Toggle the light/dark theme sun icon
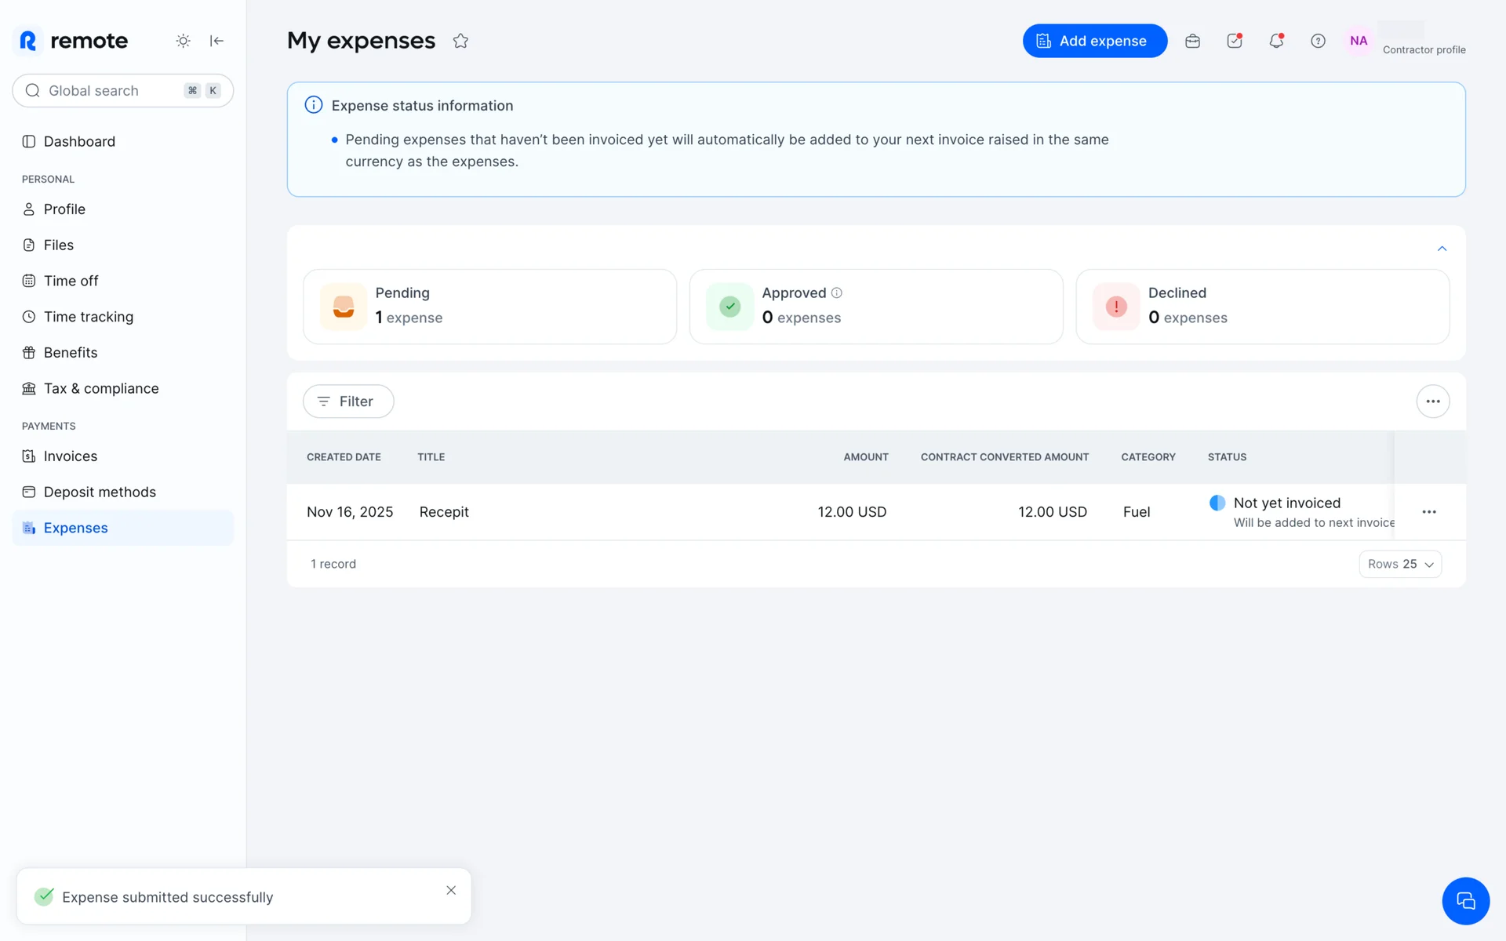Screen dimensions: 1506x941 [x=183, y=41]
